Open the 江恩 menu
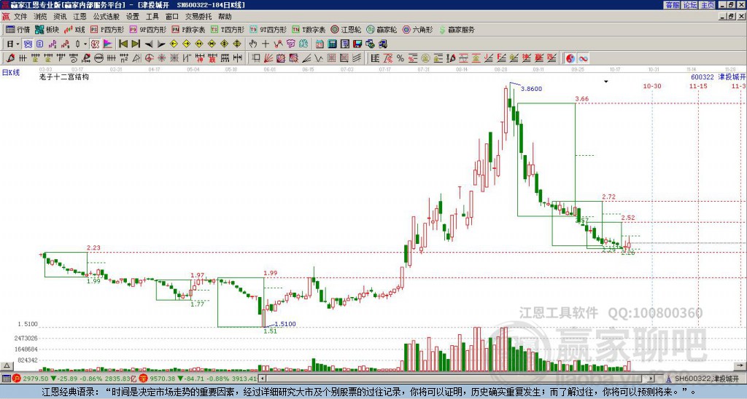Viewport: 747px width, 399px height. coord(80,17)
